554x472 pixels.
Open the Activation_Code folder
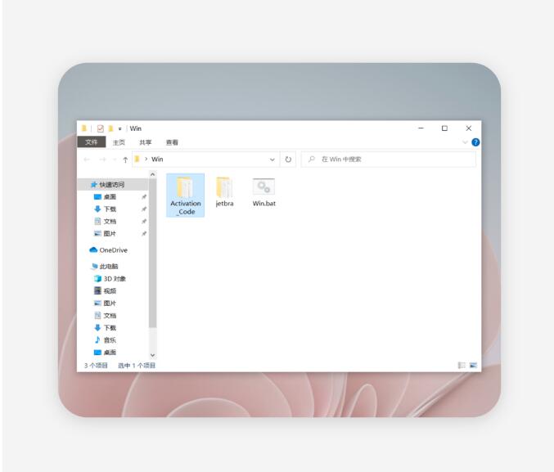click(x=185, y=194)
